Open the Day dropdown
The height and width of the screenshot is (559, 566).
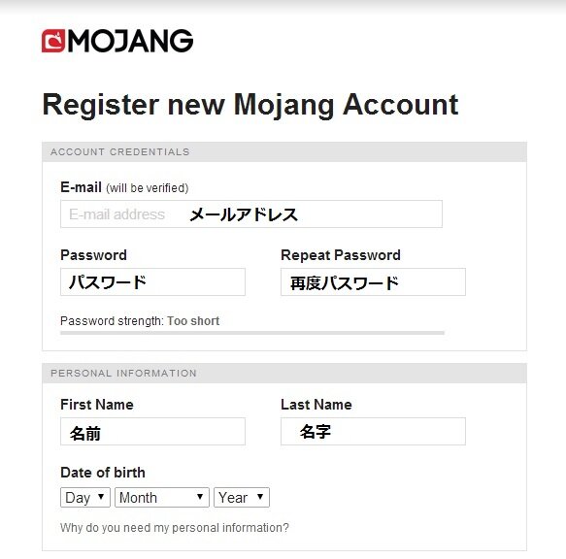click(85, 497)
